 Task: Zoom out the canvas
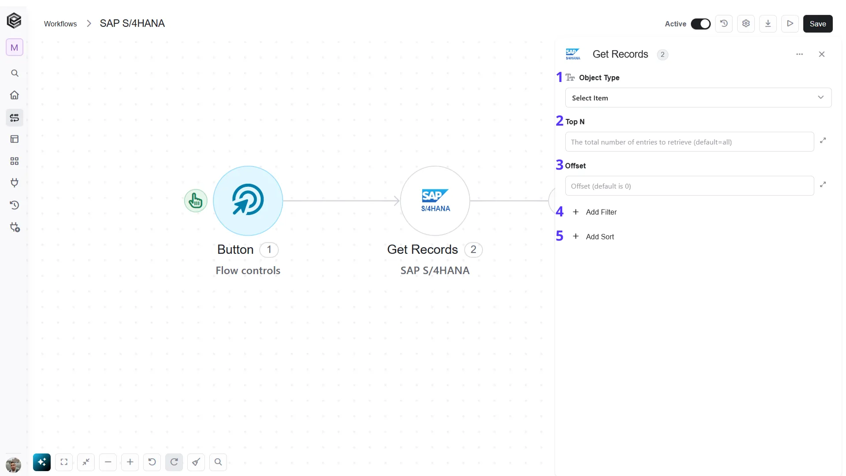pos(108,462)
